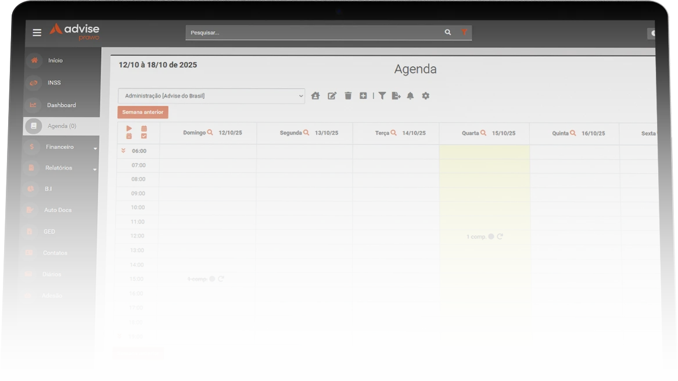This screenshot has width=678, height=381.
Task: Open the funnel filter in Agenda toolbar
Action: [382, 96]
